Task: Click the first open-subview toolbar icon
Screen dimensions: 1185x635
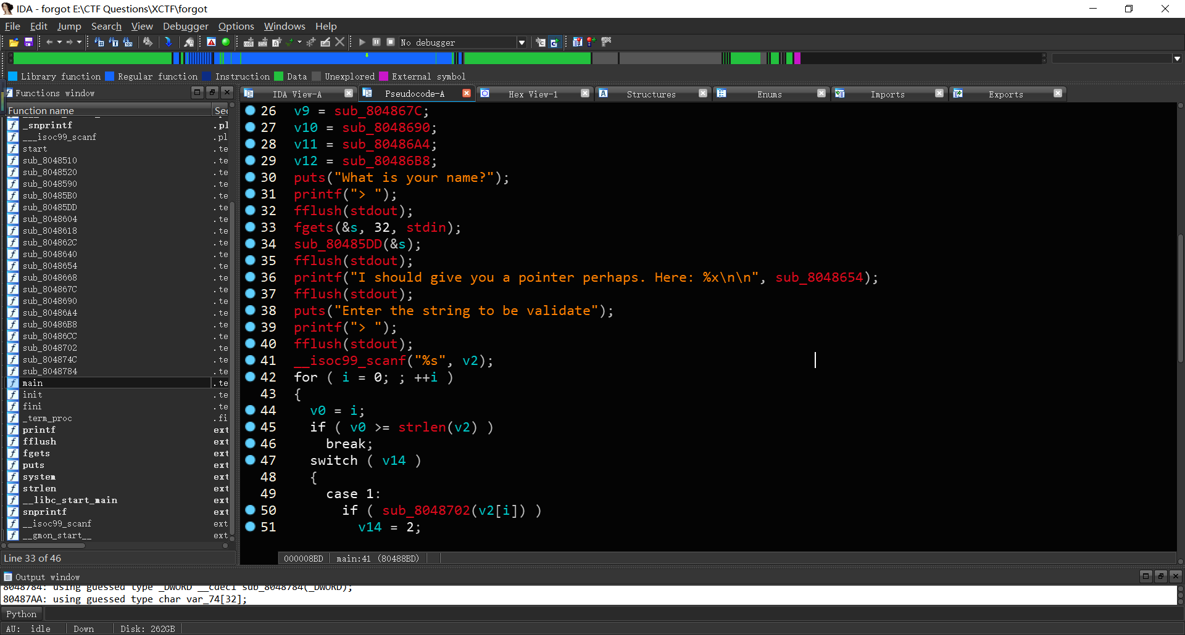Action: pyautogui.click(x=99, y=42)
